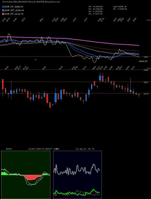151x199 pixels.
Task: Click the 'Pre C: 2157.10' close price row
Action: [95, 14]
